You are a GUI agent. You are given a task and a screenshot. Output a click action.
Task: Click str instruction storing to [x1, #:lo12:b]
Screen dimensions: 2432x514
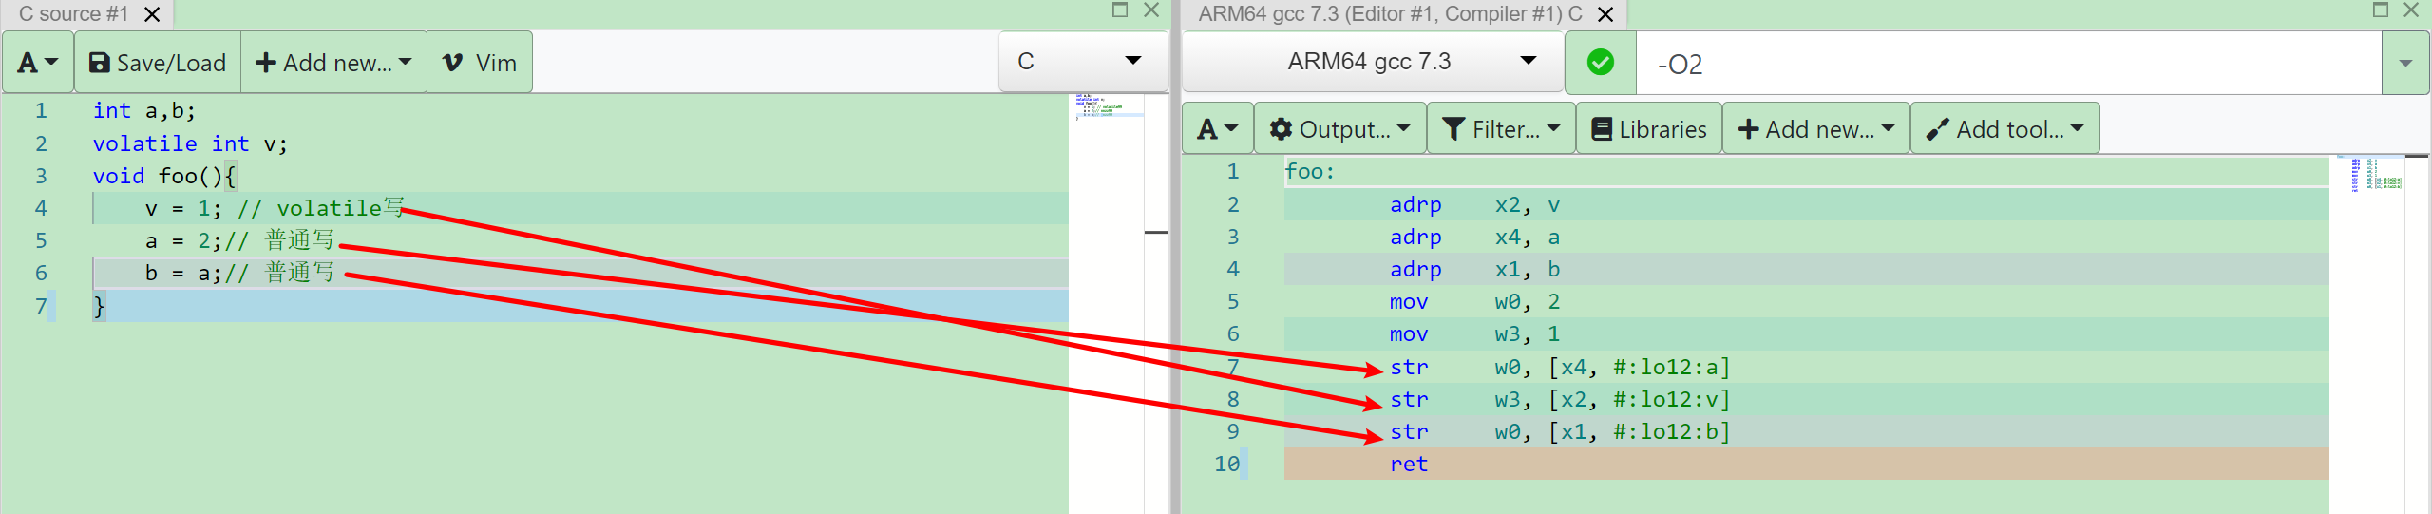[x=1560, y=431]
